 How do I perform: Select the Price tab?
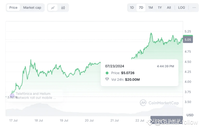[13, 8]
